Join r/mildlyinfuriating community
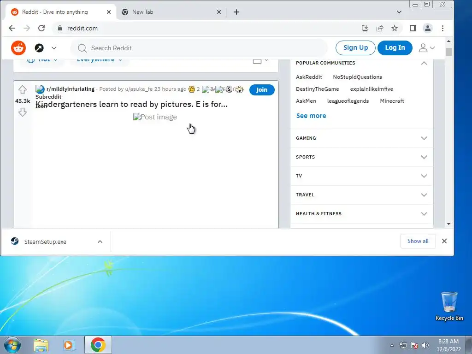 tap(262, 90)
